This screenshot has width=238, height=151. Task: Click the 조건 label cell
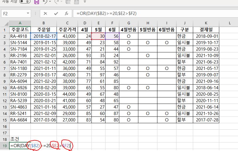point(20,139)
